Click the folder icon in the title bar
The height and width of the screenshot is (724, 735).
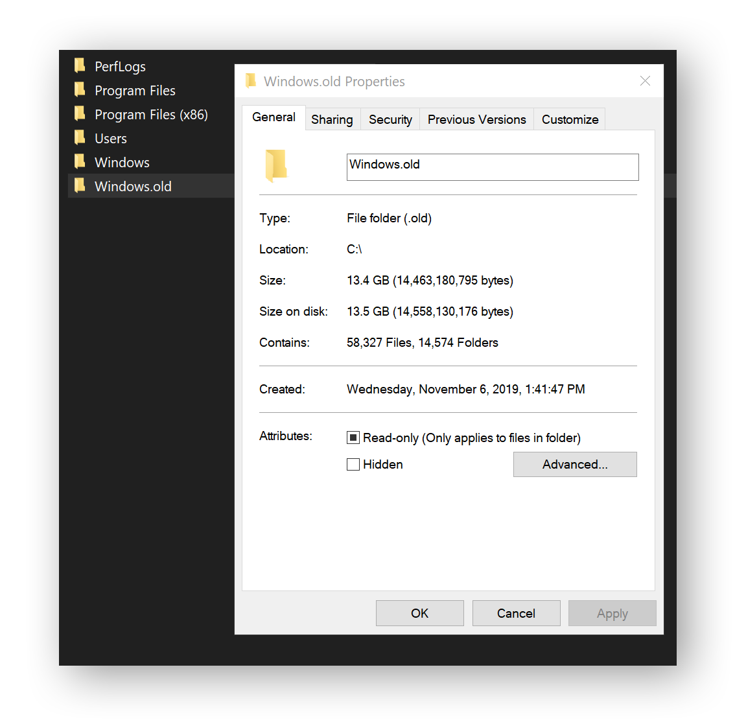click(251, 80)
